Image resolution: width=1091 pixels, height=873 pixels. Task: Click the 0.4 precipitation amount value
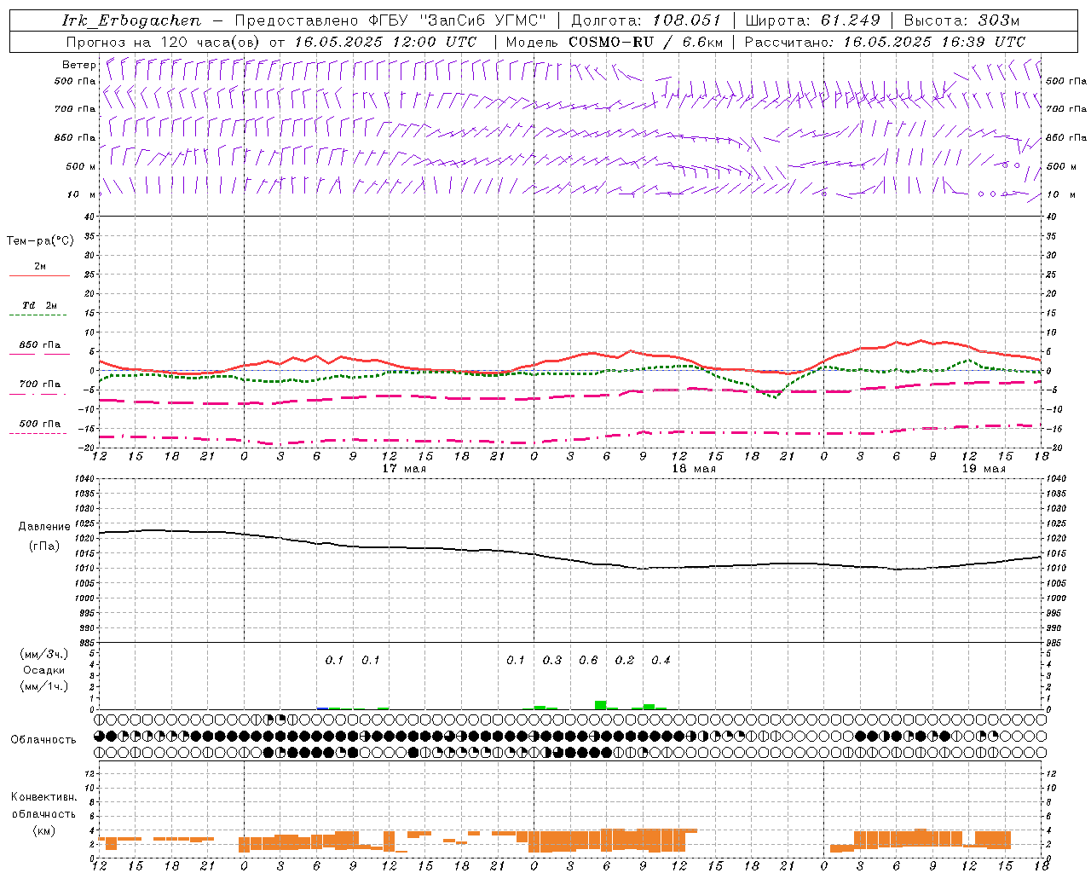[661, 660]
